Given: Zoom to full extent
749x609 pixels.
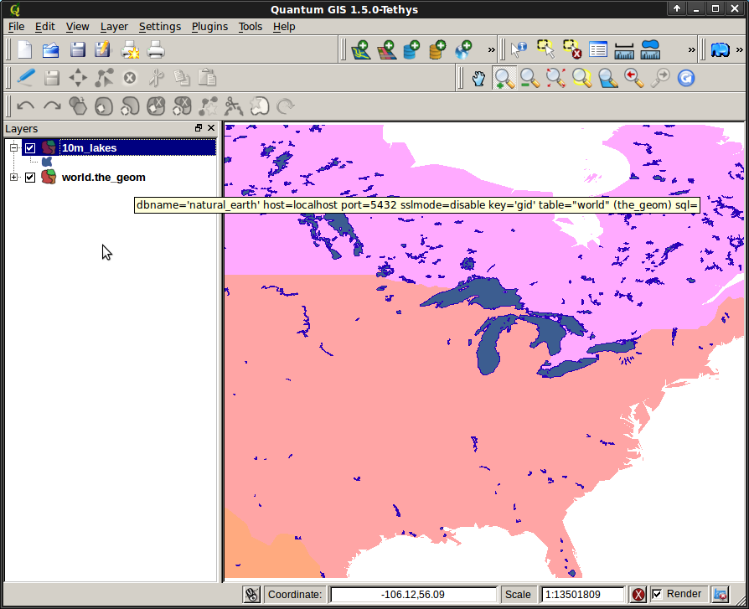Looking at the screenshot, I should click(x=555, y=79).
